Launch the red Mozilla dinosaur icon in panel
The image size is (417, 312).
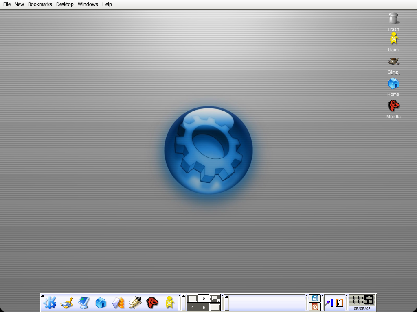(x=152, y=303)
